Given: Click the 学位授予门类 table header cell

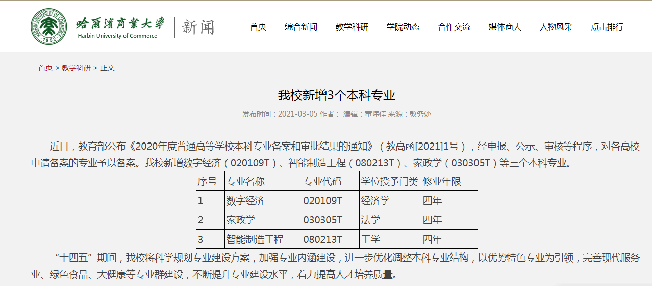Looking at the screenshot, I should coord(390,181).
